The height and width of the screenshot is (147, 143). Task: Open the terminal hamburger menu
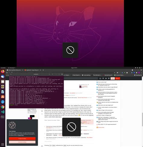pos(52,74)
